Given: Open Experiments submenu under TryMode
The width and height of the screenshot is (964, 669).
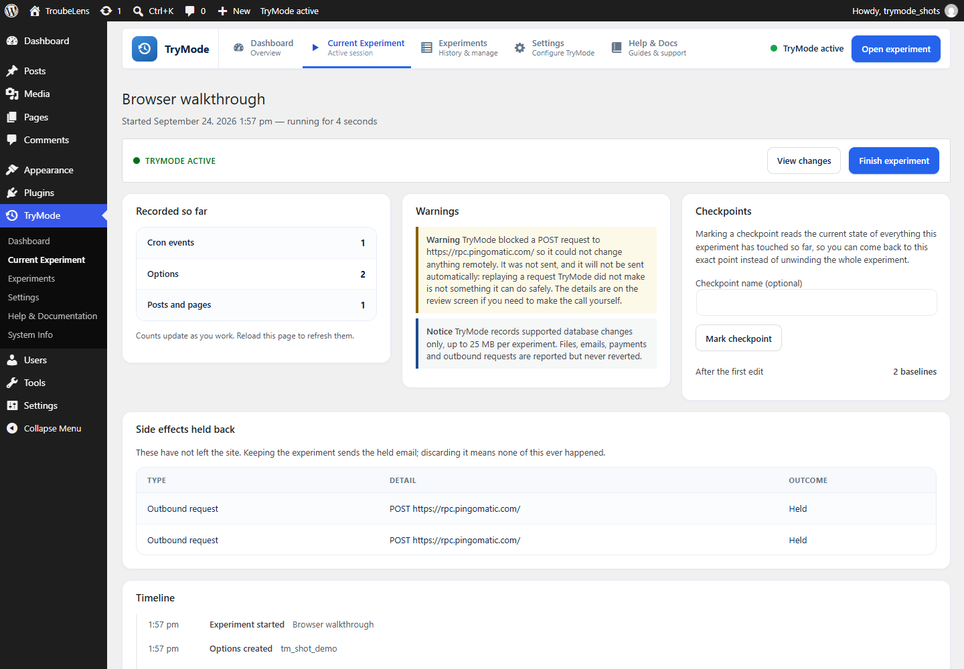Looking at the screenshot, I should pos(31,278).
